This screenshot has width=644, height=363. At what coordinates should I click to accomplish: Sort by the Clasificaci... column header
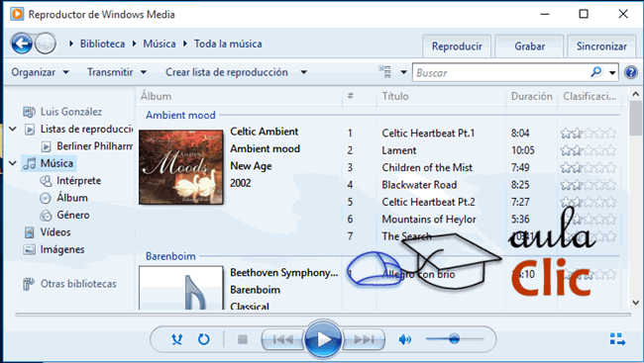tap(590, 96)
